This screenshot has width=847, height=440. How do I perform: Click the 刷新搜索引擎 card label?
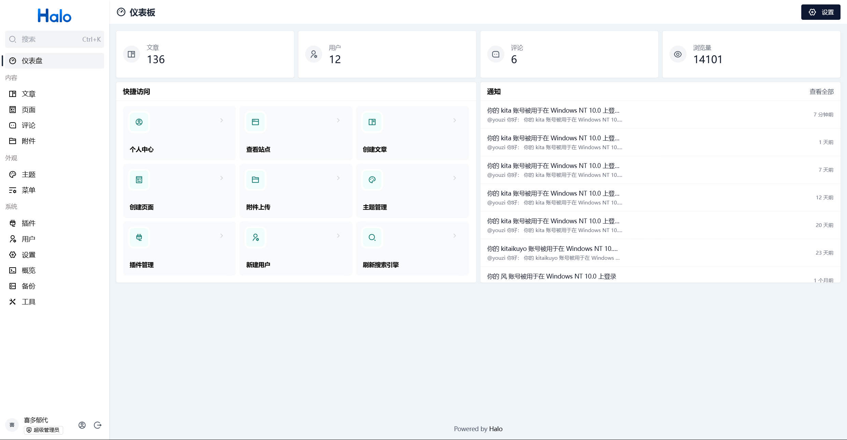pos(381,265)
